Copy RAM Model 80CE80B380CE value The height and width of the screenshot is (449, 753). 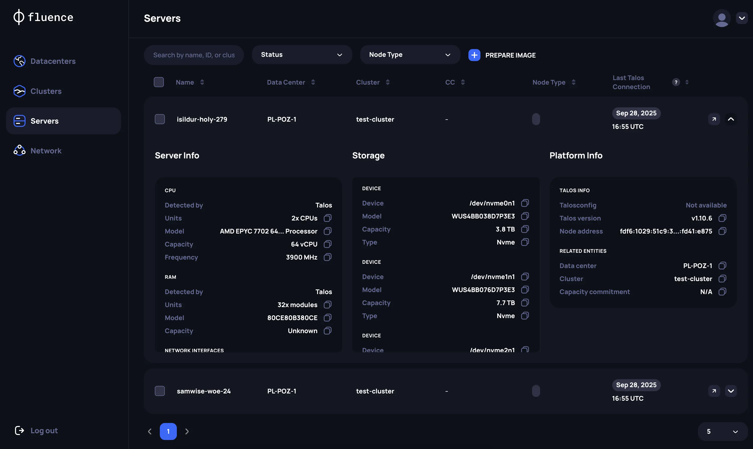(327, 318)
